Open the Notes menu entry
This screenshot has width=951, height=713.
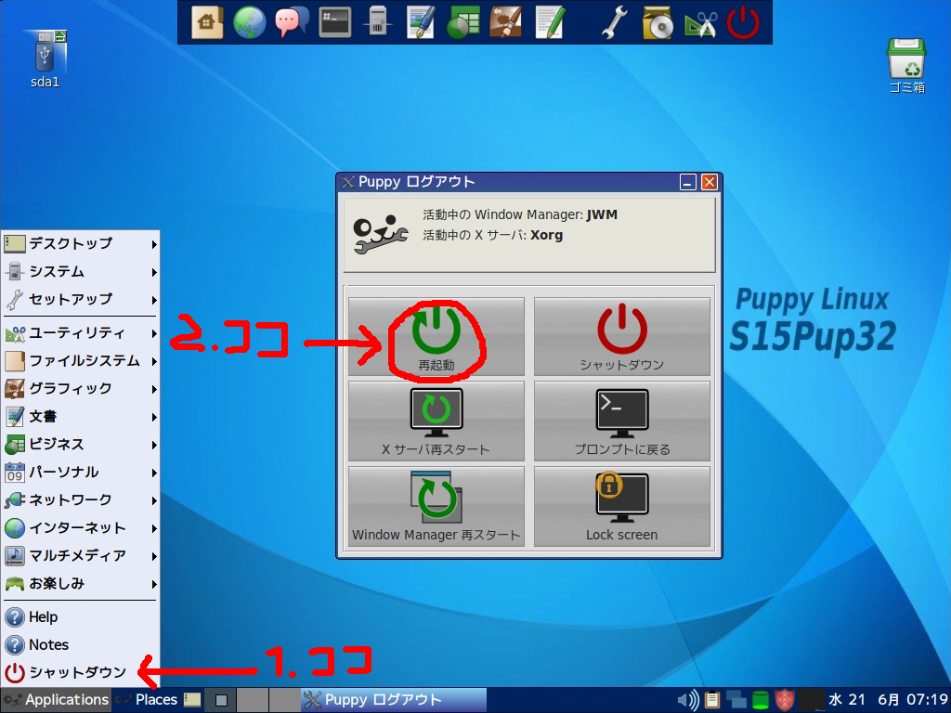click(x=80, y=645)
